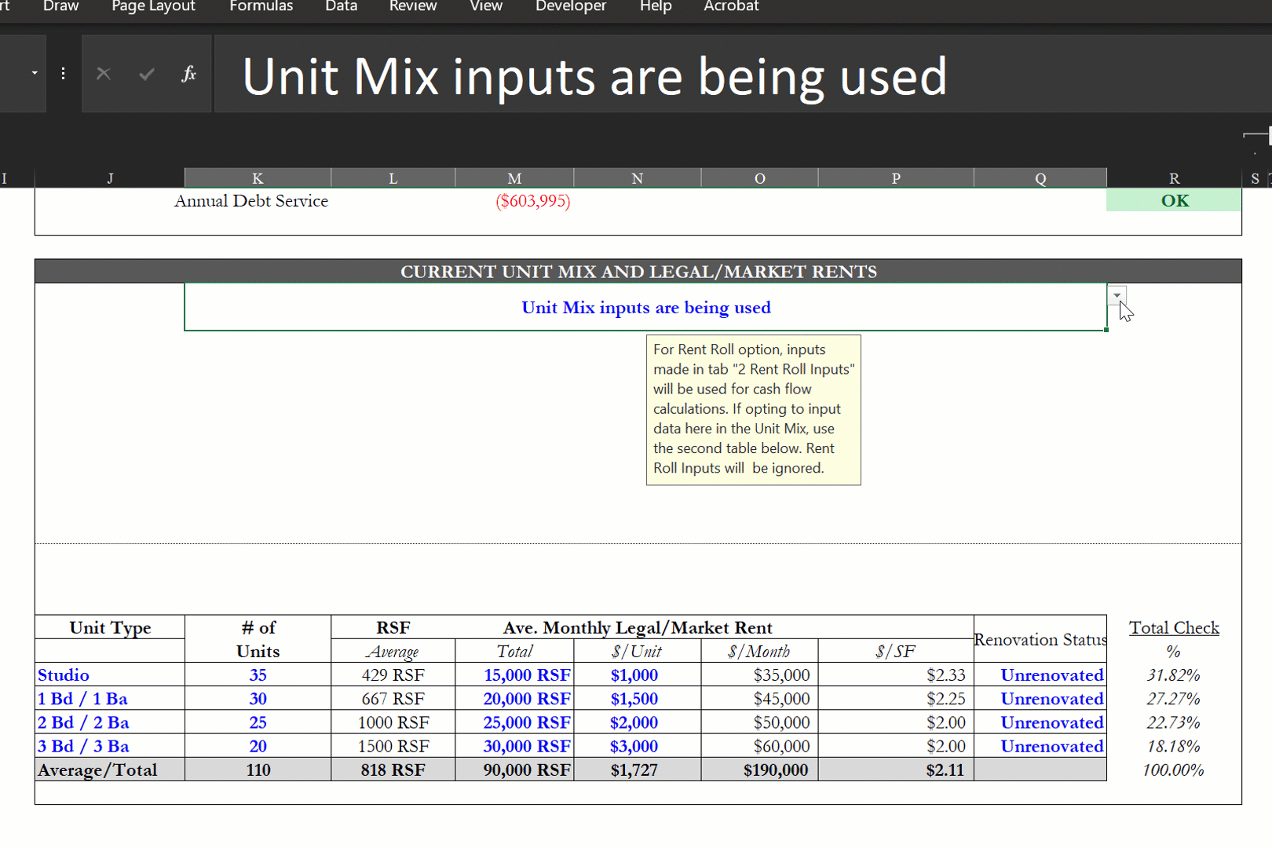Click the 90,000 RSF total cell
This screenshot has width=1272, height=848.
click(514, 769)
